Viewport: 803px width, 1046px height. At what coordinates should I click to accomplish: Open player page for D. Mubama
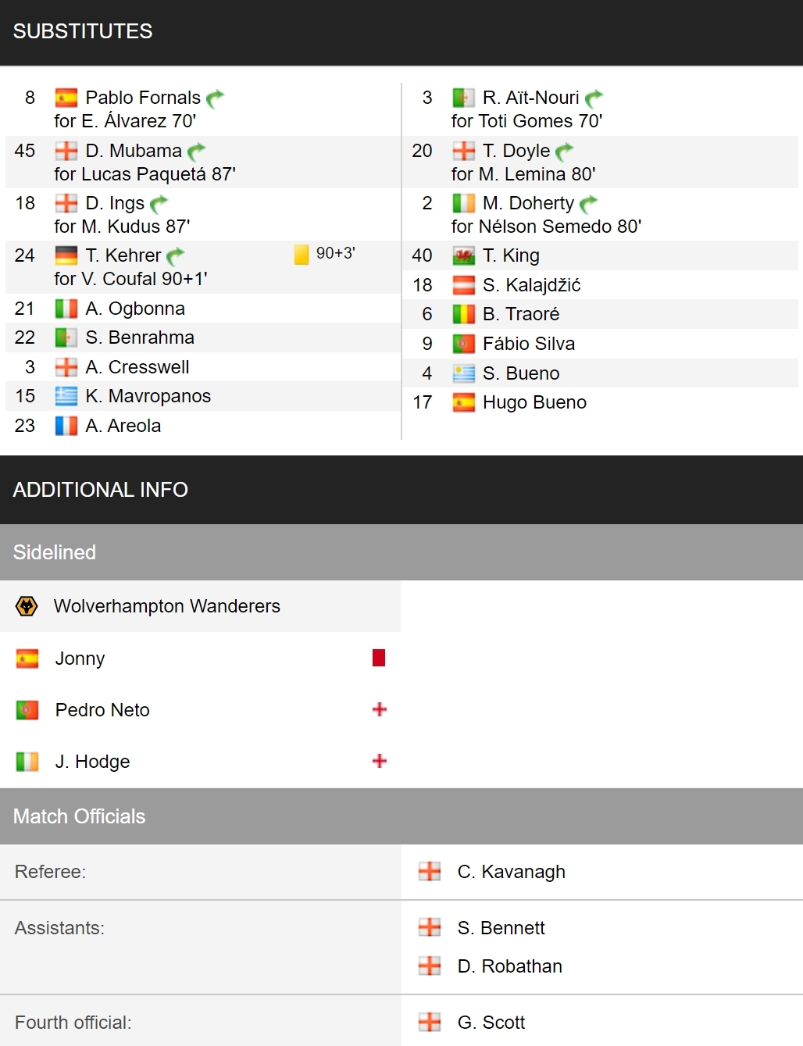tap(134, 151)
